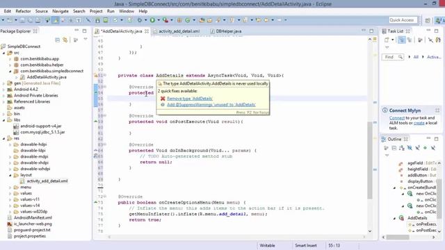Click the Print icon in main toolbar
The height and width of the screenshot is (250, 445).
coord(38,20)
